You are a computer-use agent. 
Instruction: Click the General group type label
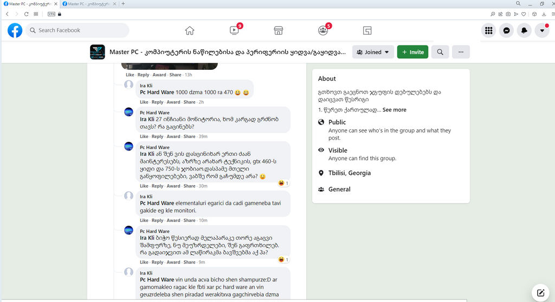click(339, 189)
